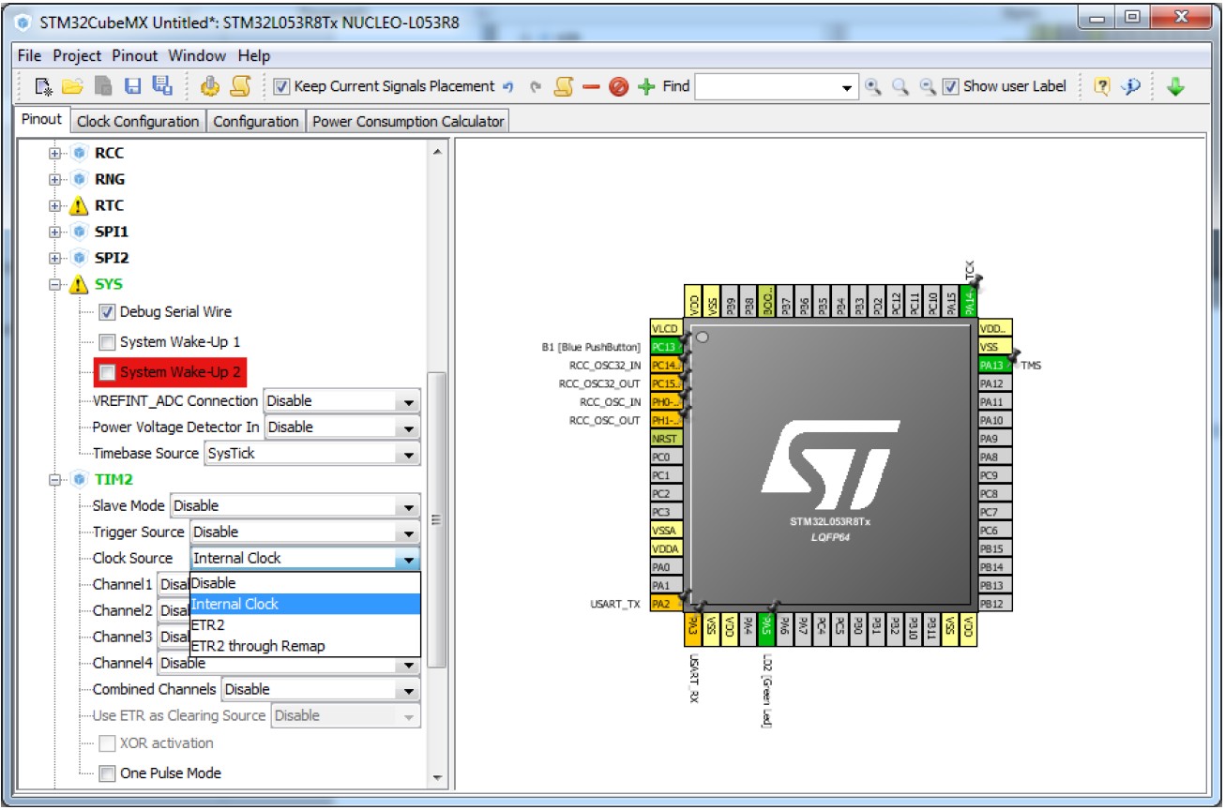Open the Help menu

click(253, 56)
